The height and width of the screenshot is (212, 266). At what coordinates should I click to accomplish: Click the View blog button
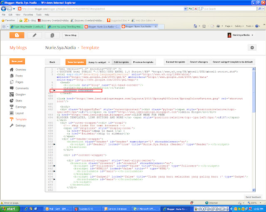tap(70, 35)
